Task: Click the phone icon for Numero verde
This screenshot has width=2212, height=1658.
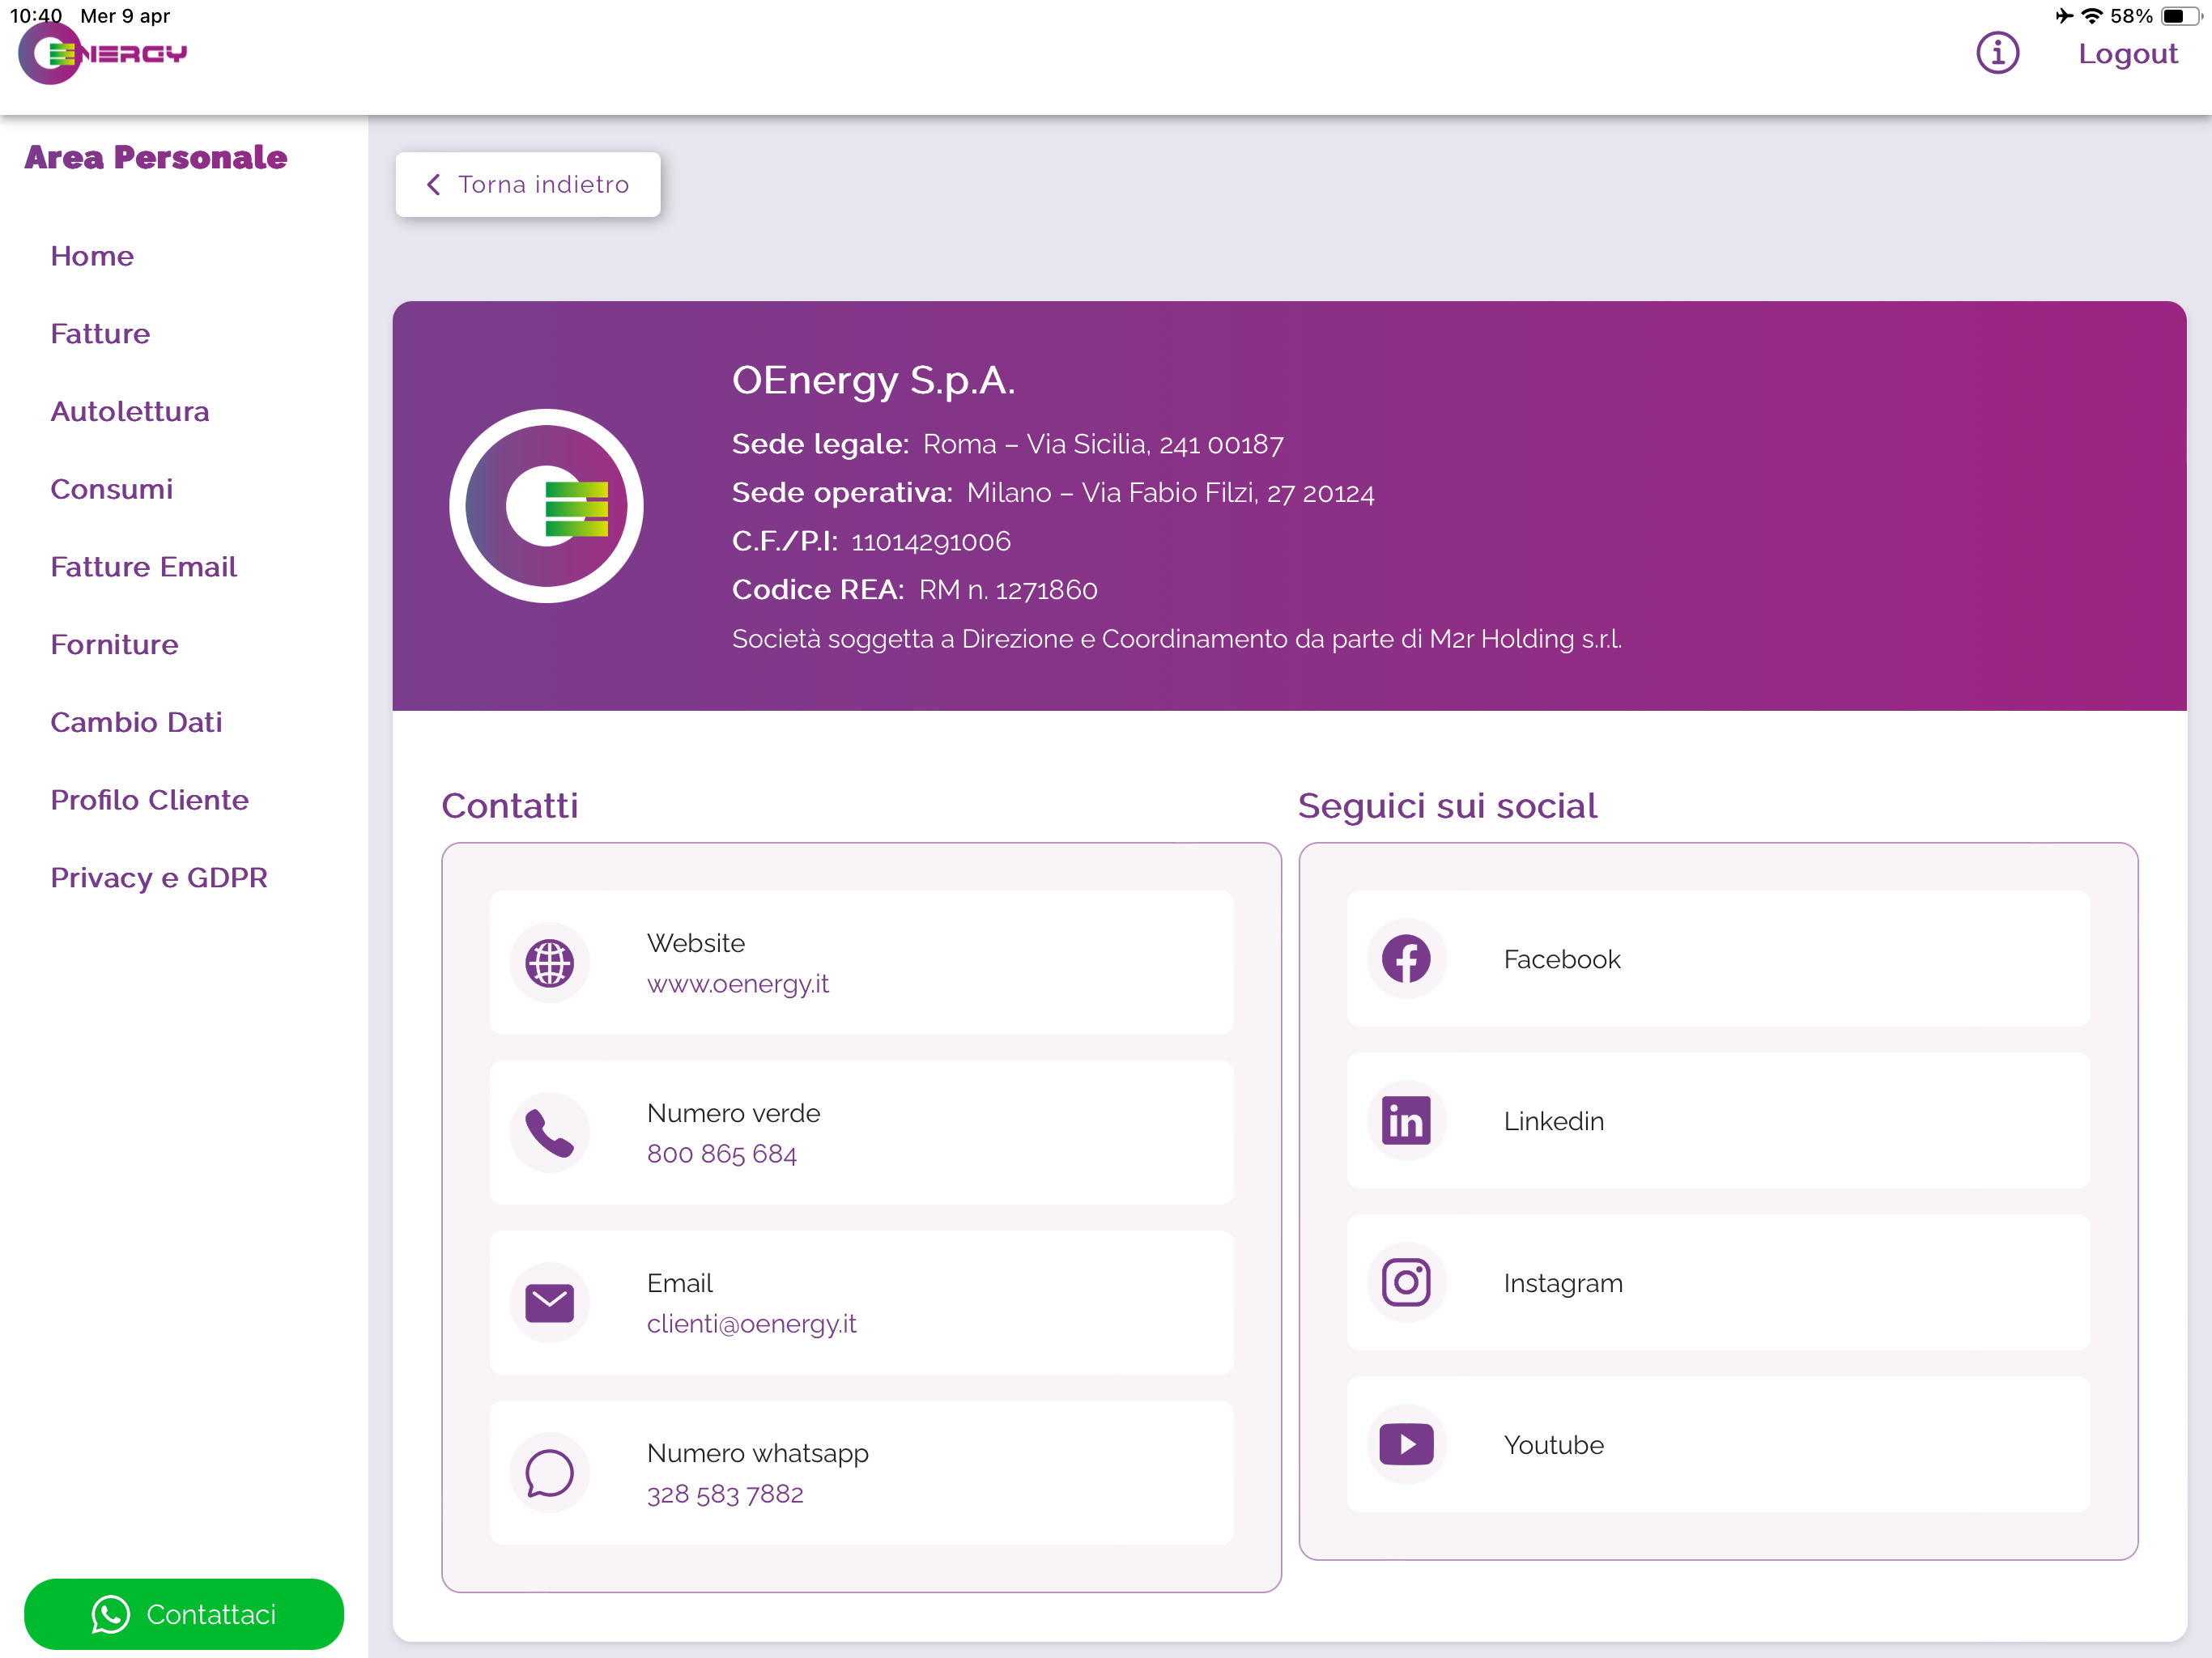Action: pyautogui.click(x=549, y=1133)
